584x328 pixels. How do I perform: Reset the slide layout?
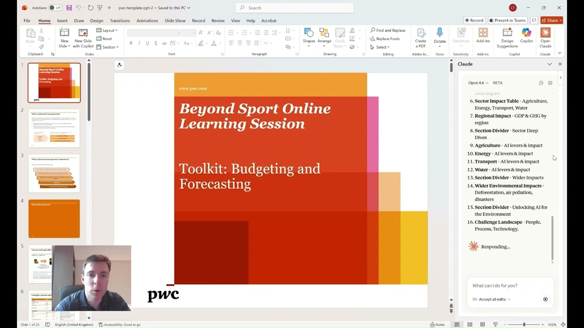(x=104, y=39)
